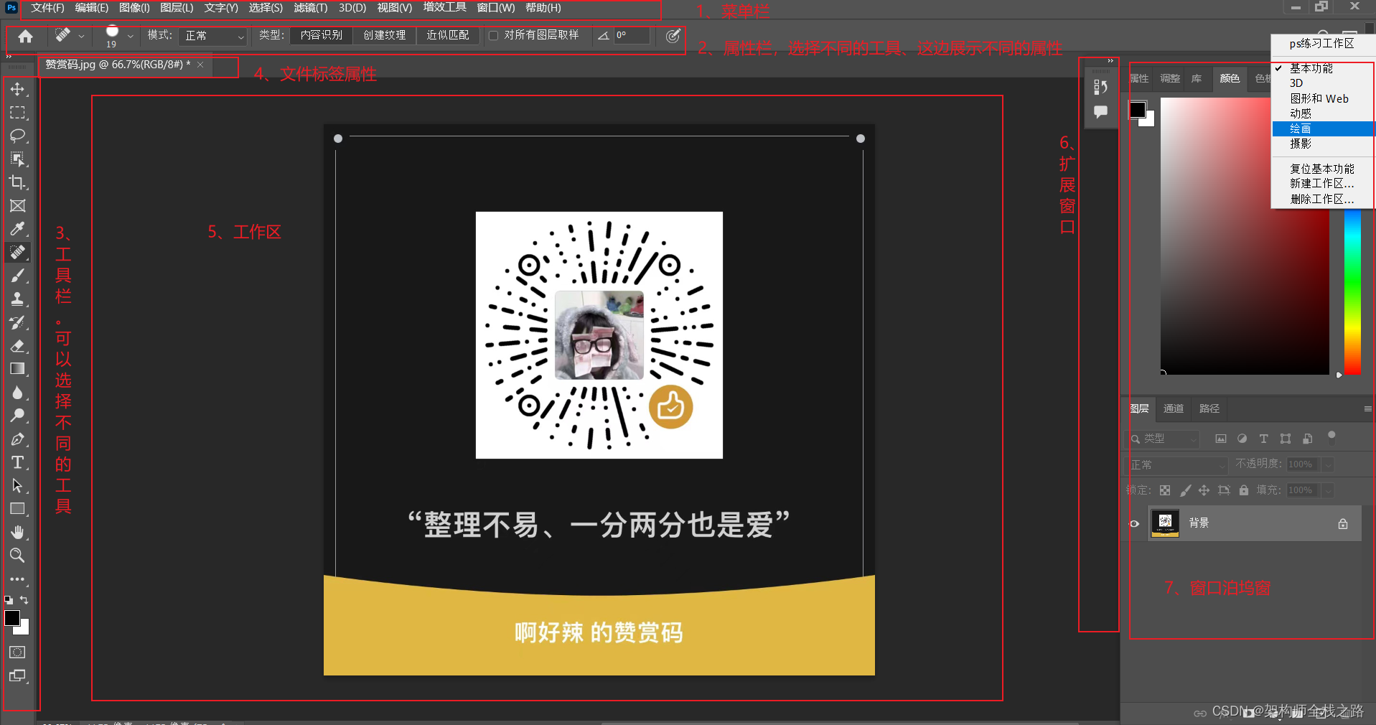Select the Eraser tool

coord(17,346)
